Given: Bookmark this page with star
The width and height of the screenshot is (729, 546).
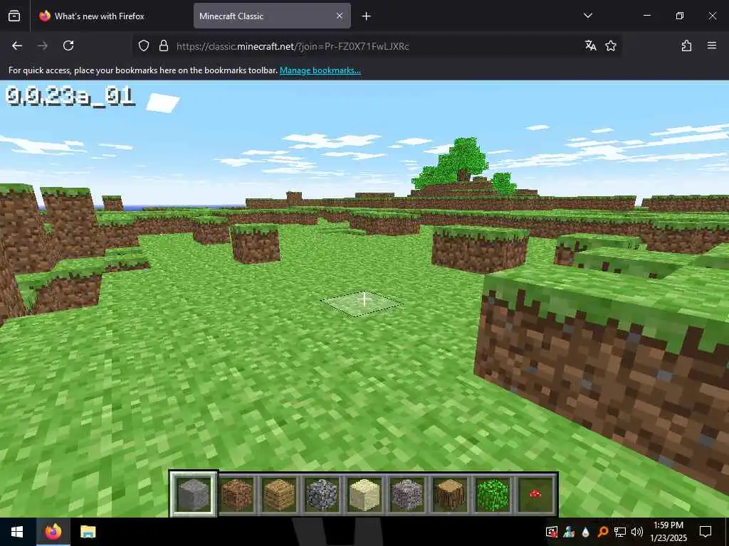Looking at the screenshot, I should [611, 45].
